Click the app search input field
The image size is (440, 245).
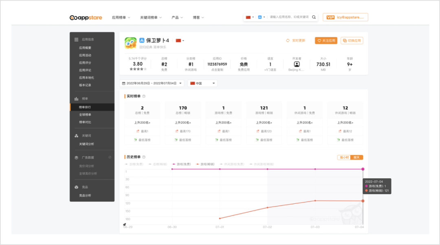[289, 17]
